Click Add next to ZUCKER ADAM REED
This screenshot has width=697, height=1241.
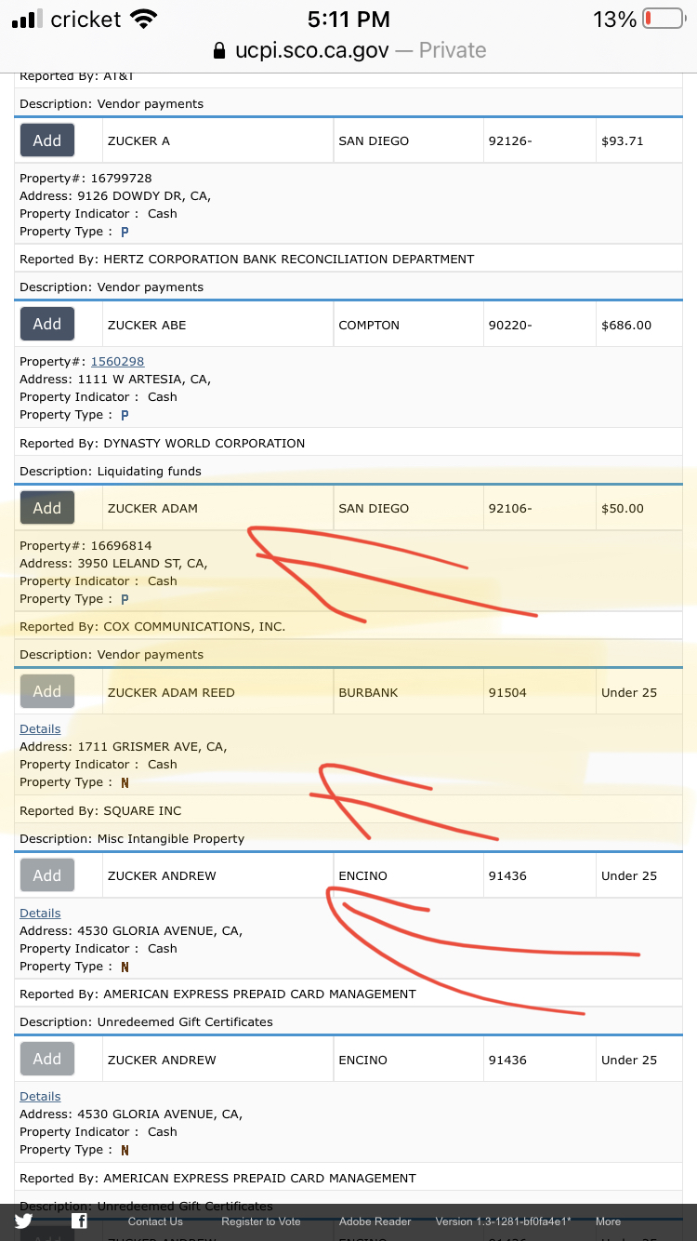pyautogui.click(x=47, y=691)
